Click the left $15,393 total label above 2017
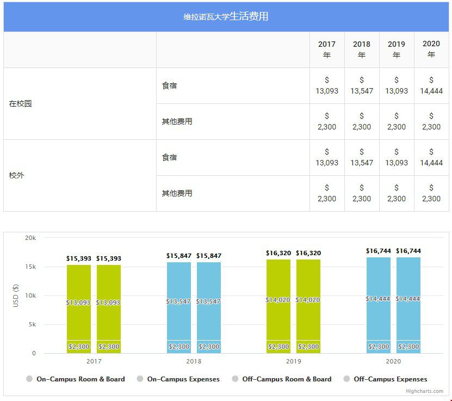This screenshot has height=401, width=452. click(79, 258)
